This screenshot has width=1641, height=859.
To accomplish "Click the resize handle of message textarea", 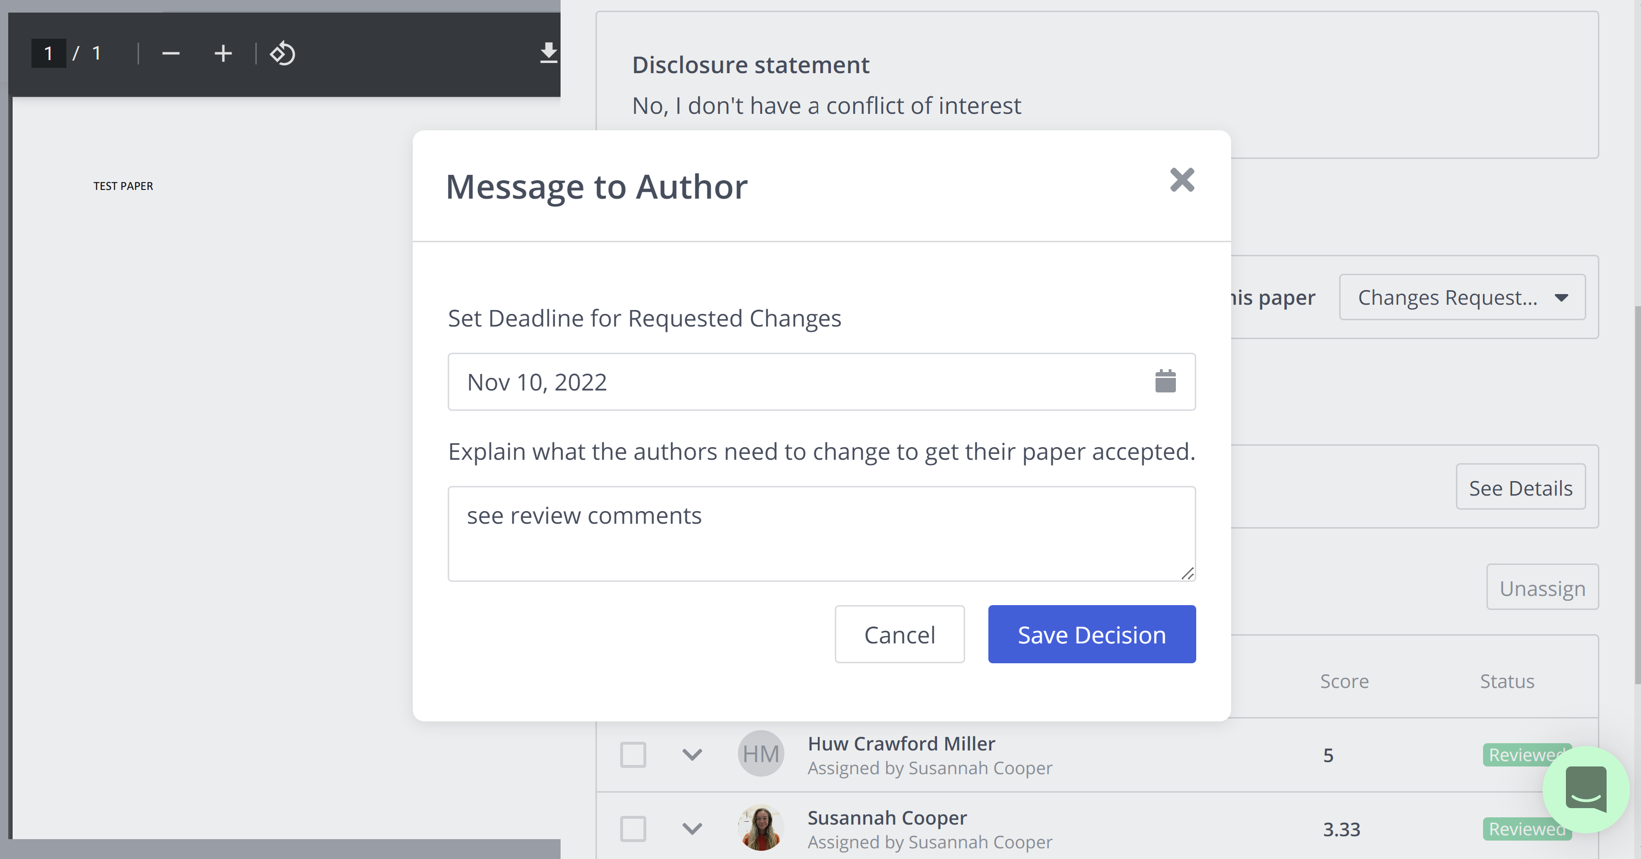I will coord(1187,574).
